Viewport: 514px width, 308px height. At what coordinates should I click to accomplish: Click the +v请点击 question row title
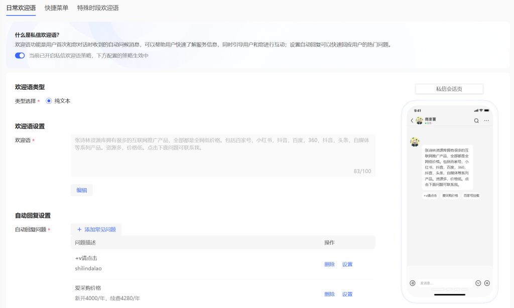tap(86, 258)
